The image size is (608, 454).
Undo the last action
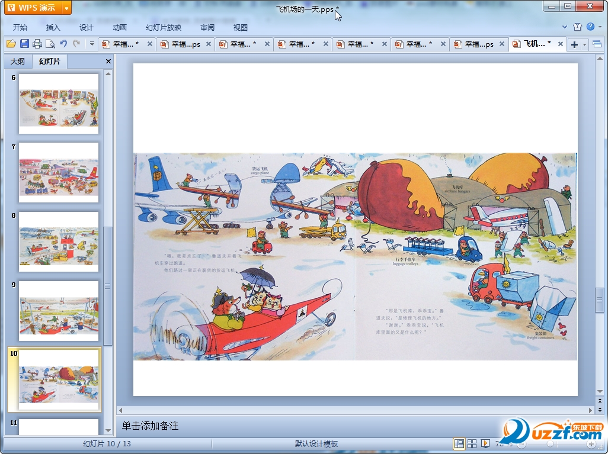tap(63, 44)
